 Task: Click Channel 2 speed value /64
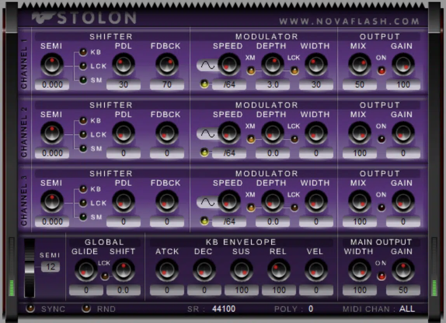pyautogui.click(x=229, y=153)
